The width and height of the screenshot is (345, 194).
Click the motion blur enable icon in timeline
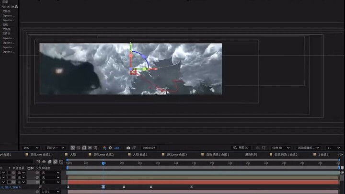(x=55, y=162)
